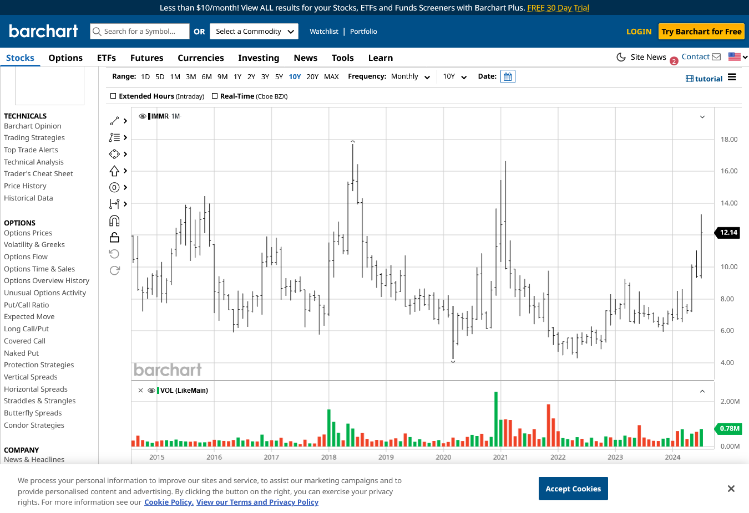Open the Frequency Monthly dropdown
This screenshot has height=513, width=749.
(411, 76)
